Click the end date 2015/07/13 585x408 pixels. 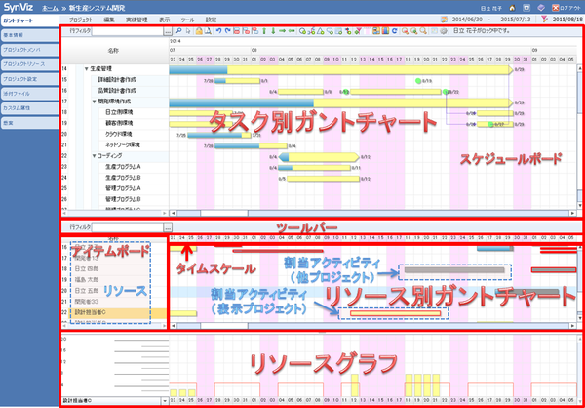[514, 20]
